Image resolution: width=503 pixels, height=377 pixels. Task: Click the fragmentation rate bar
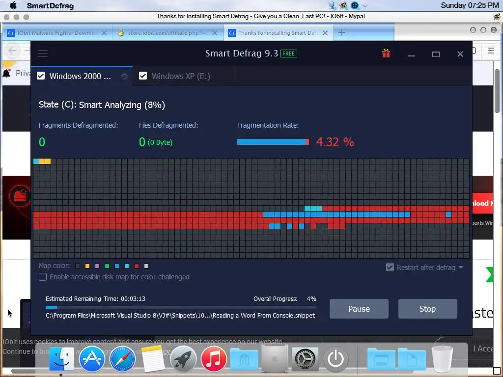(273, 142)
